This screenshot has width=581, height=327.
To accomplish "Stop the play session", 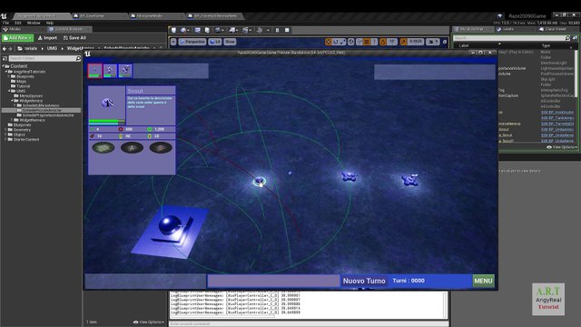I will (287, 30).
